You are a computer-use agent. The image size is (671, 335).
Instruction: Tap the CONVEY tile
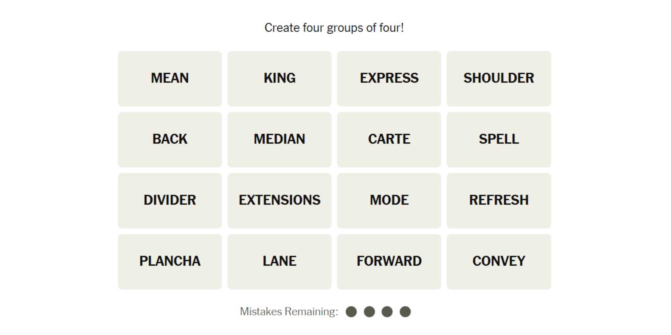point(499,261)
